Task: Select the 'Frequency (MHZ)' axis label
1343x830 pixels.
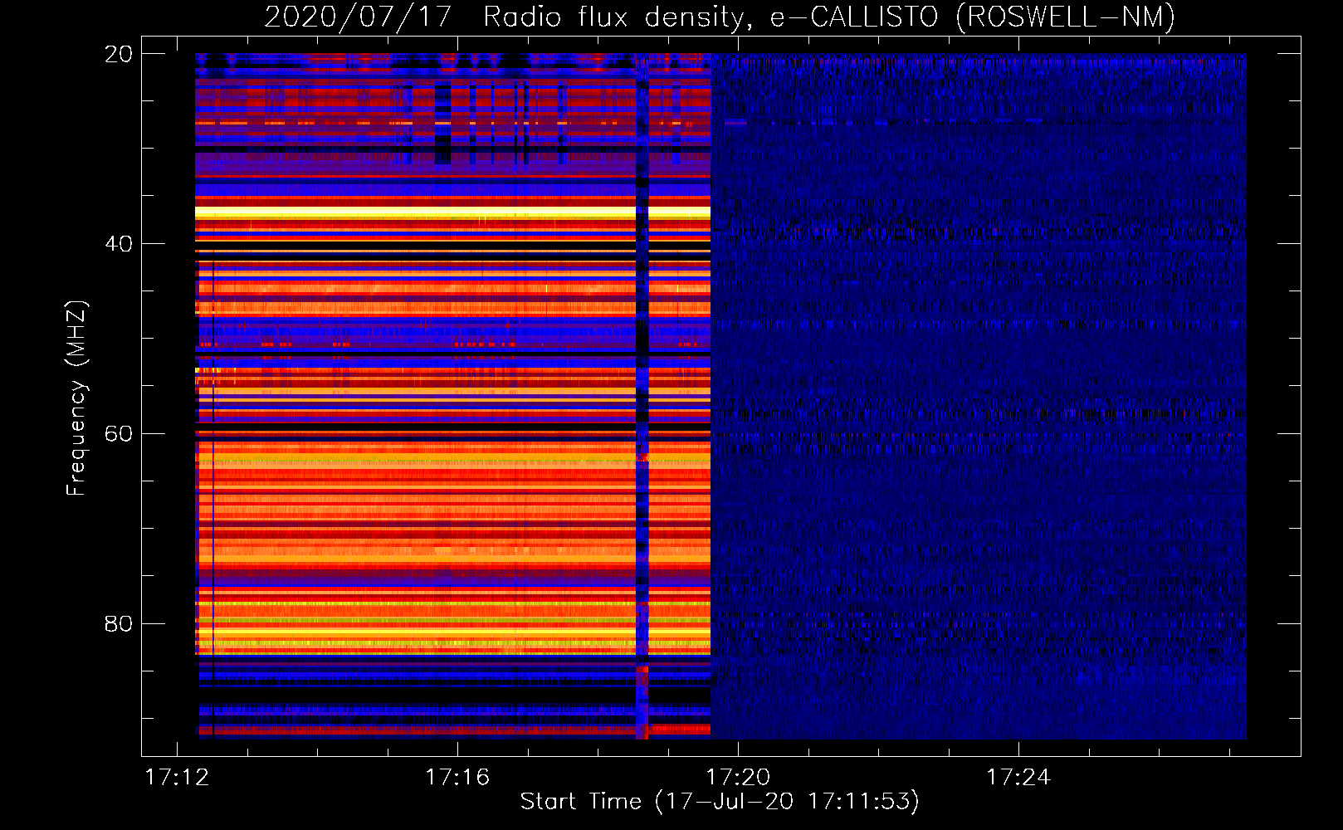Action: pyautogui.click(x=76, y=398)
